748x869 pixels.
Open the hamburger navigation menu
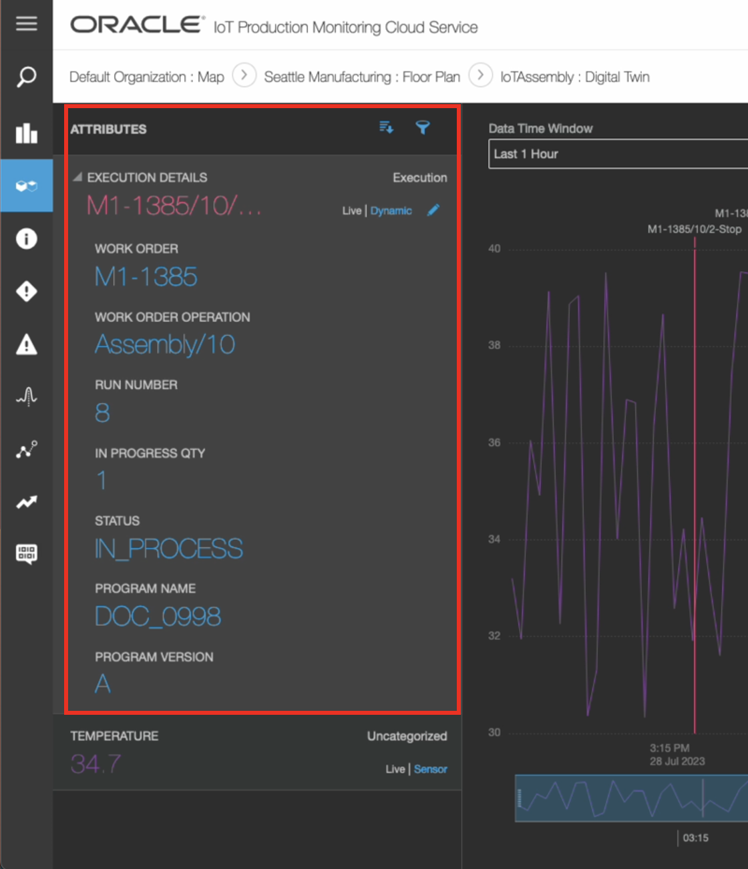26,23
